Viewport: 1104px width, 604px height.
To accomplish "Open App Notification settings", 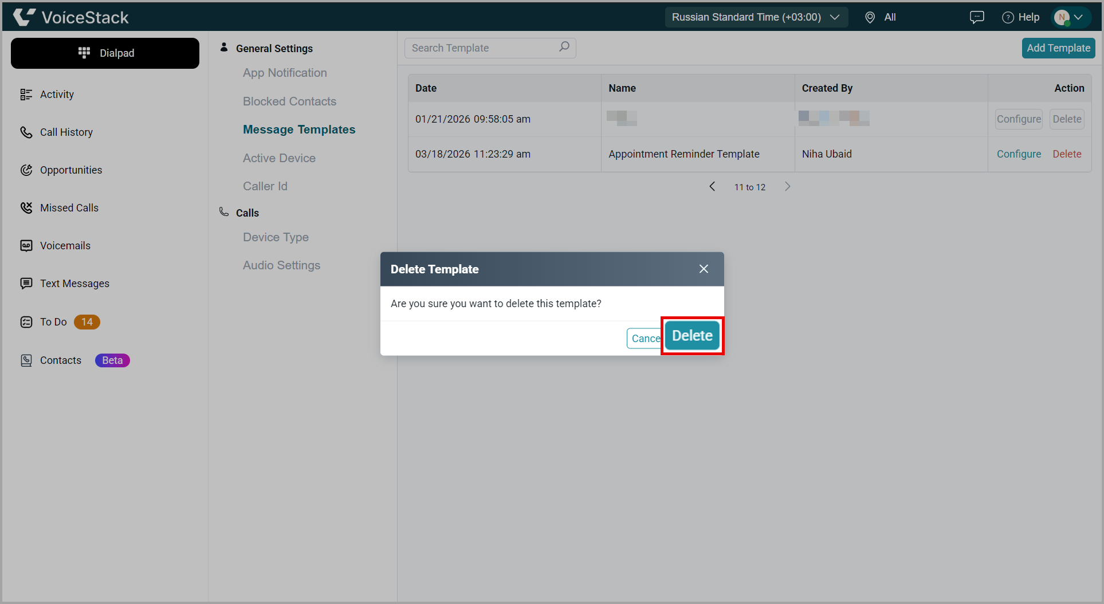I will point(285,73).
